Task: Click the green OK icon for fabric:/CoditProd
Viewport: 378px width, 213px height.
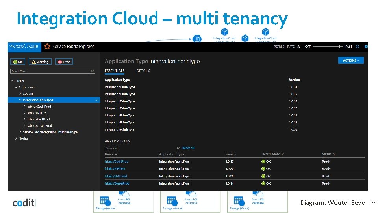Action: [x=263, y=162]
